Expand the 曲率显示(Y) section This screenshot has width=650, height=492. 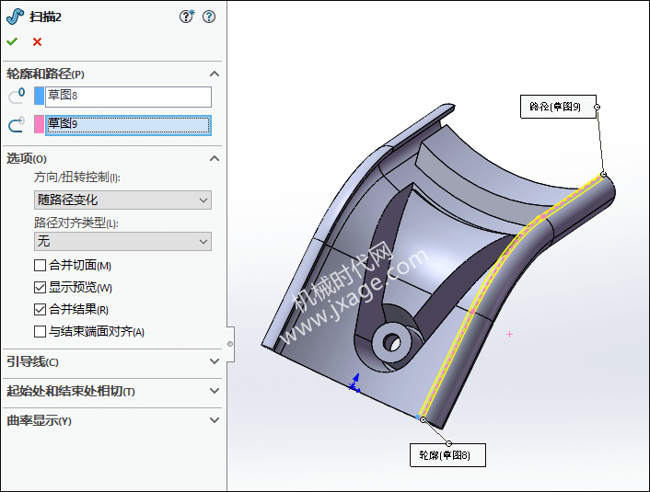[x=215, y=420]
